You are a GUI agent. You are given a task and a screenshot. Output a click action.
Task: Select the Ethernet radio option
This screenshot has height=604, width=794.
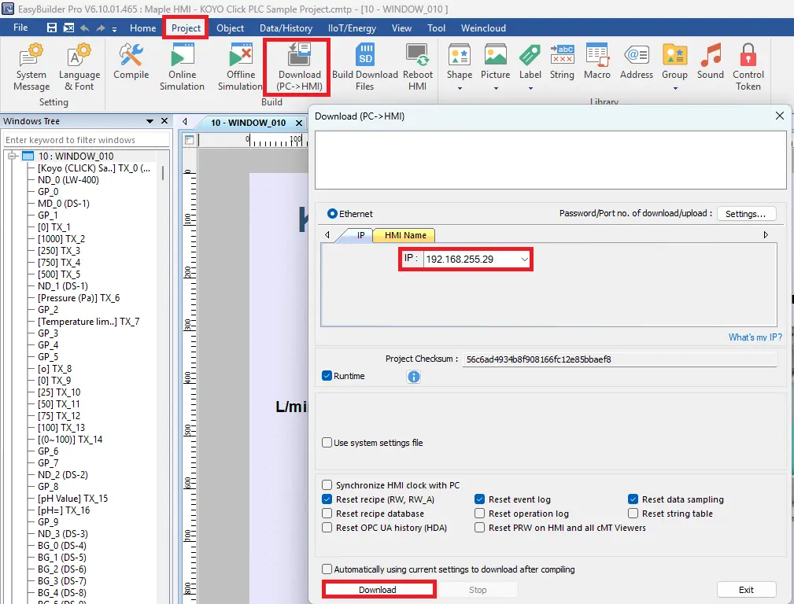point(331,213)
